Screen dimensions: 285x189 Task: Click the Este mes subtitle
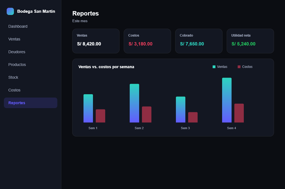pos(80,21)
